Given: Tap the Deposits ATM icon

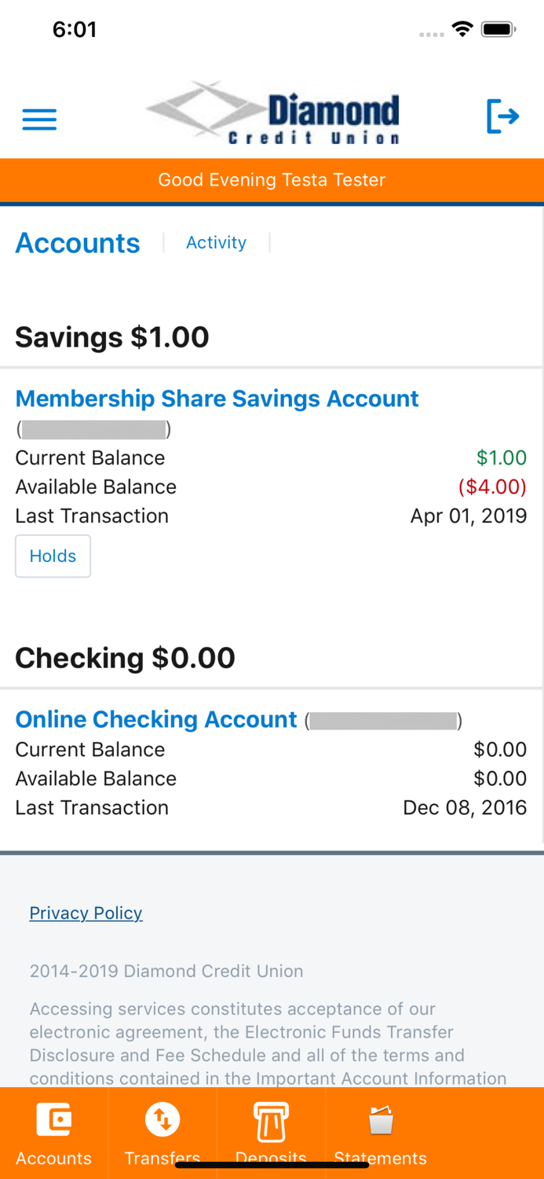Looking at the screenshot, I should click(x=271, y=1119).
